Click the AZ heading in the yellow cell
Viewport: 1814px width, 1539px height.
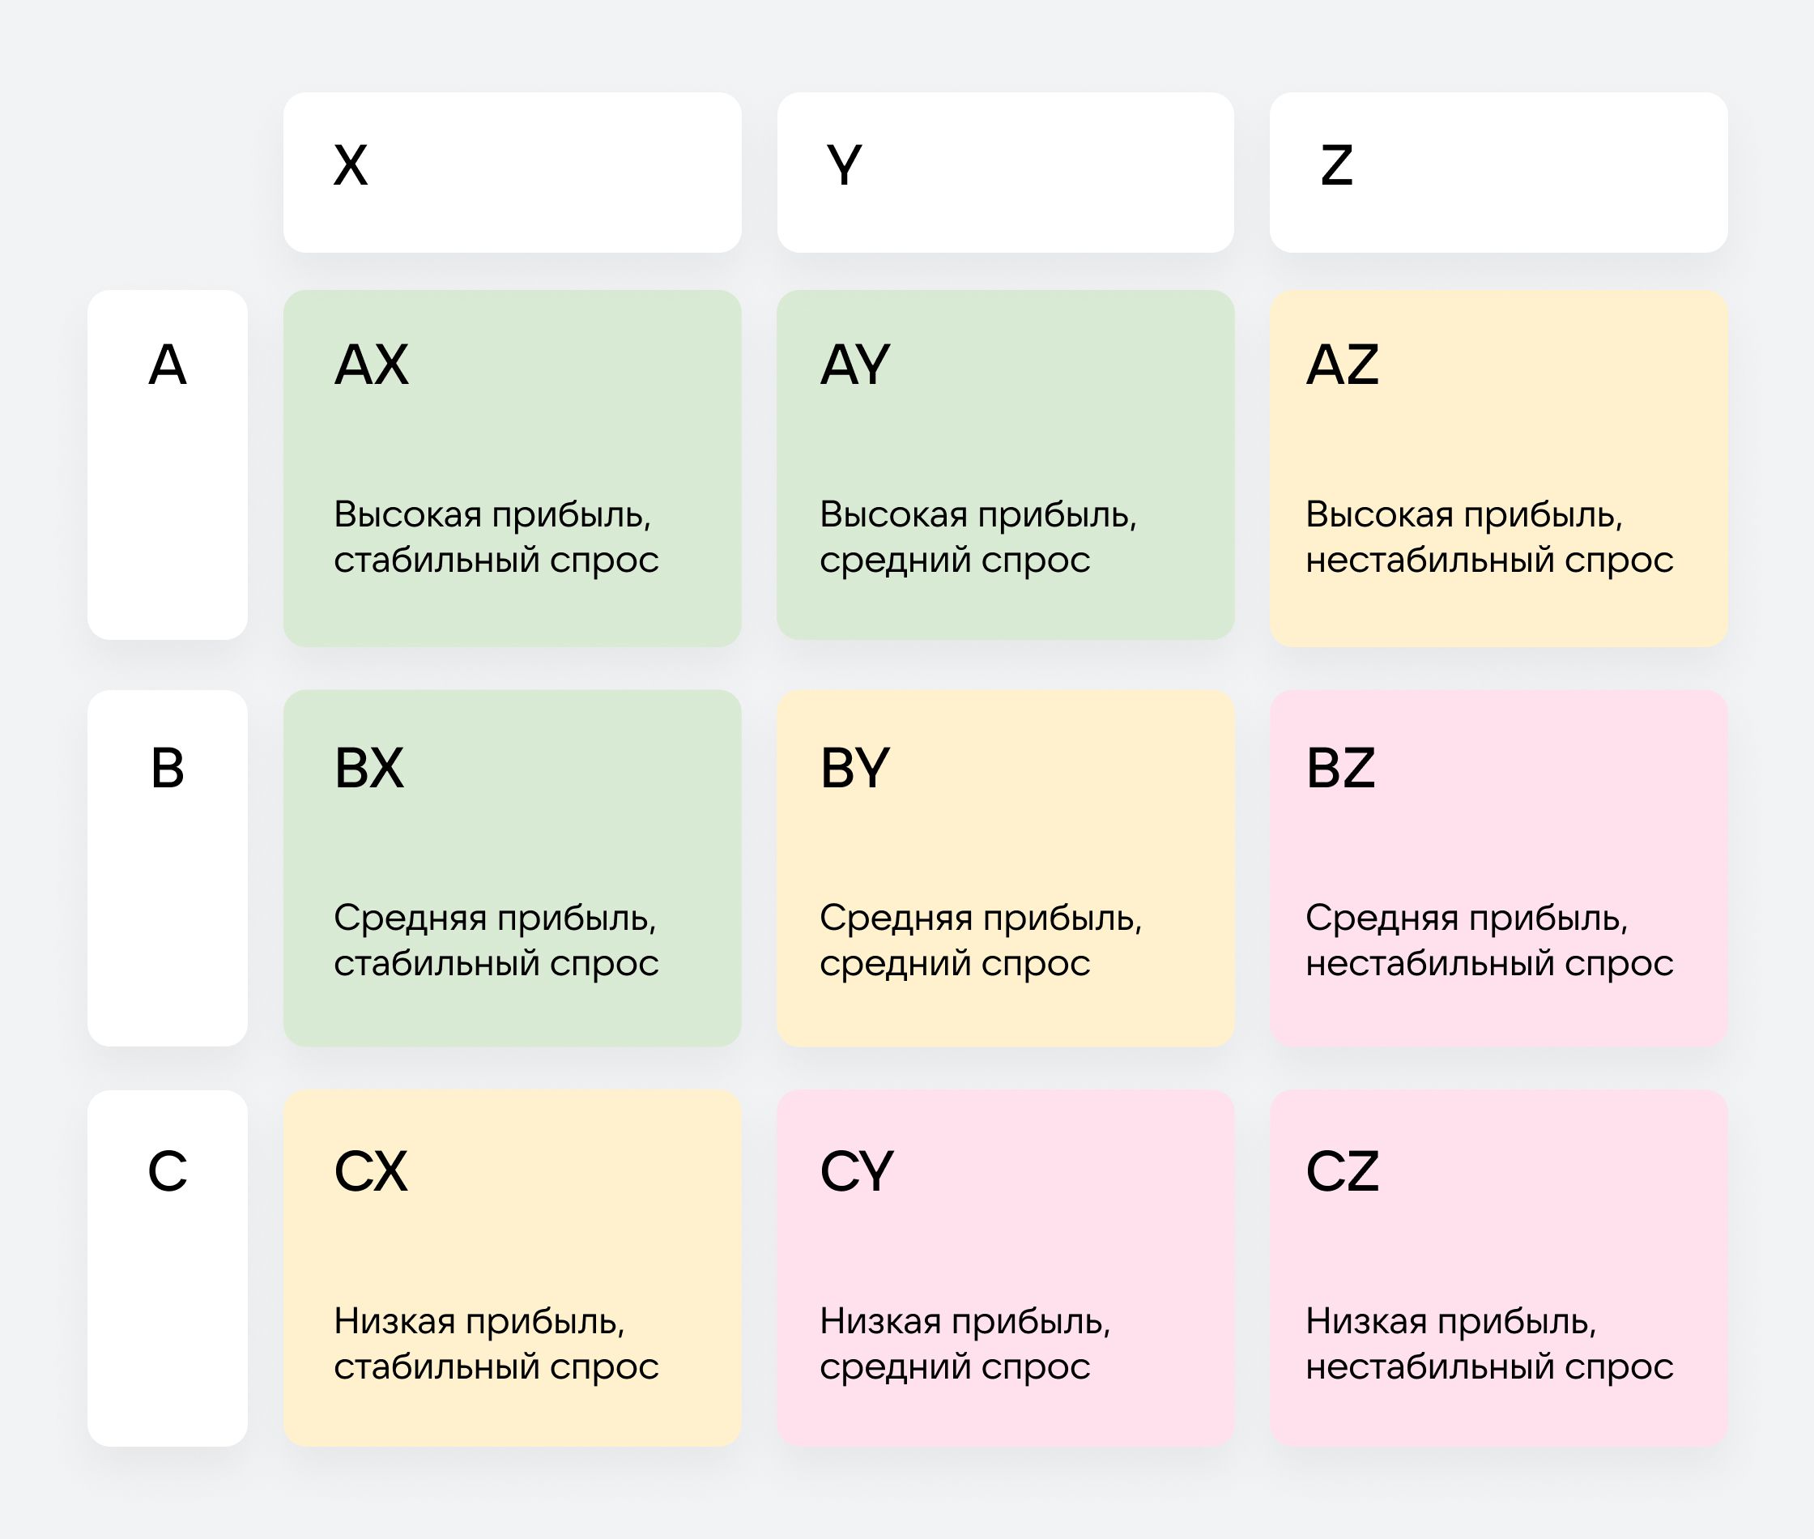click(1342, 364)
